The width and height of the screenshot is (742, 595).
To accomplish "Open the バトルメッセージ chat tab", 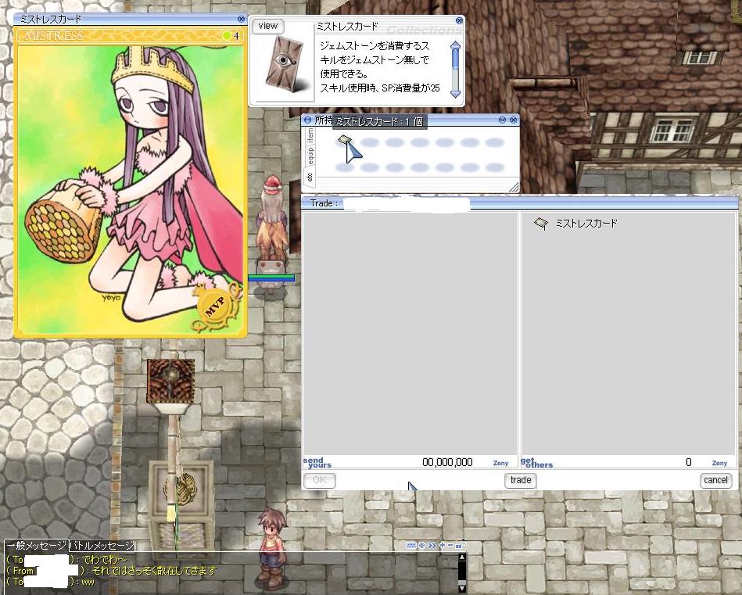I will pos(102,546).
